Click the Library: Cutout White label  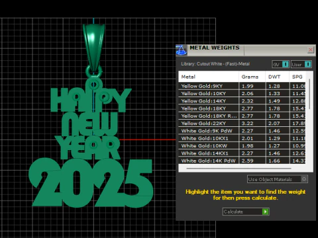[x=215, y=64]
